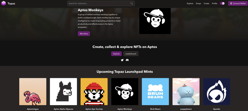Open the Bruh Bears thumbnail
The width and height of the screenshot is (248, 111).
155,91
